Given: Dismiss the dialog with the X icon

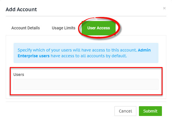Looking at the screenshot, I should 164,8.
